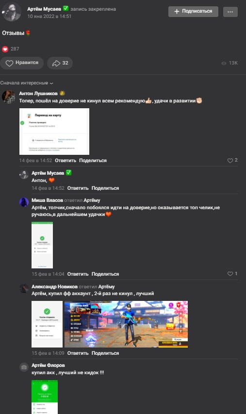246x414 pixels.
Task: Open Миша Власов's attached payment receipt image
Action: click(x=42, y=245)
